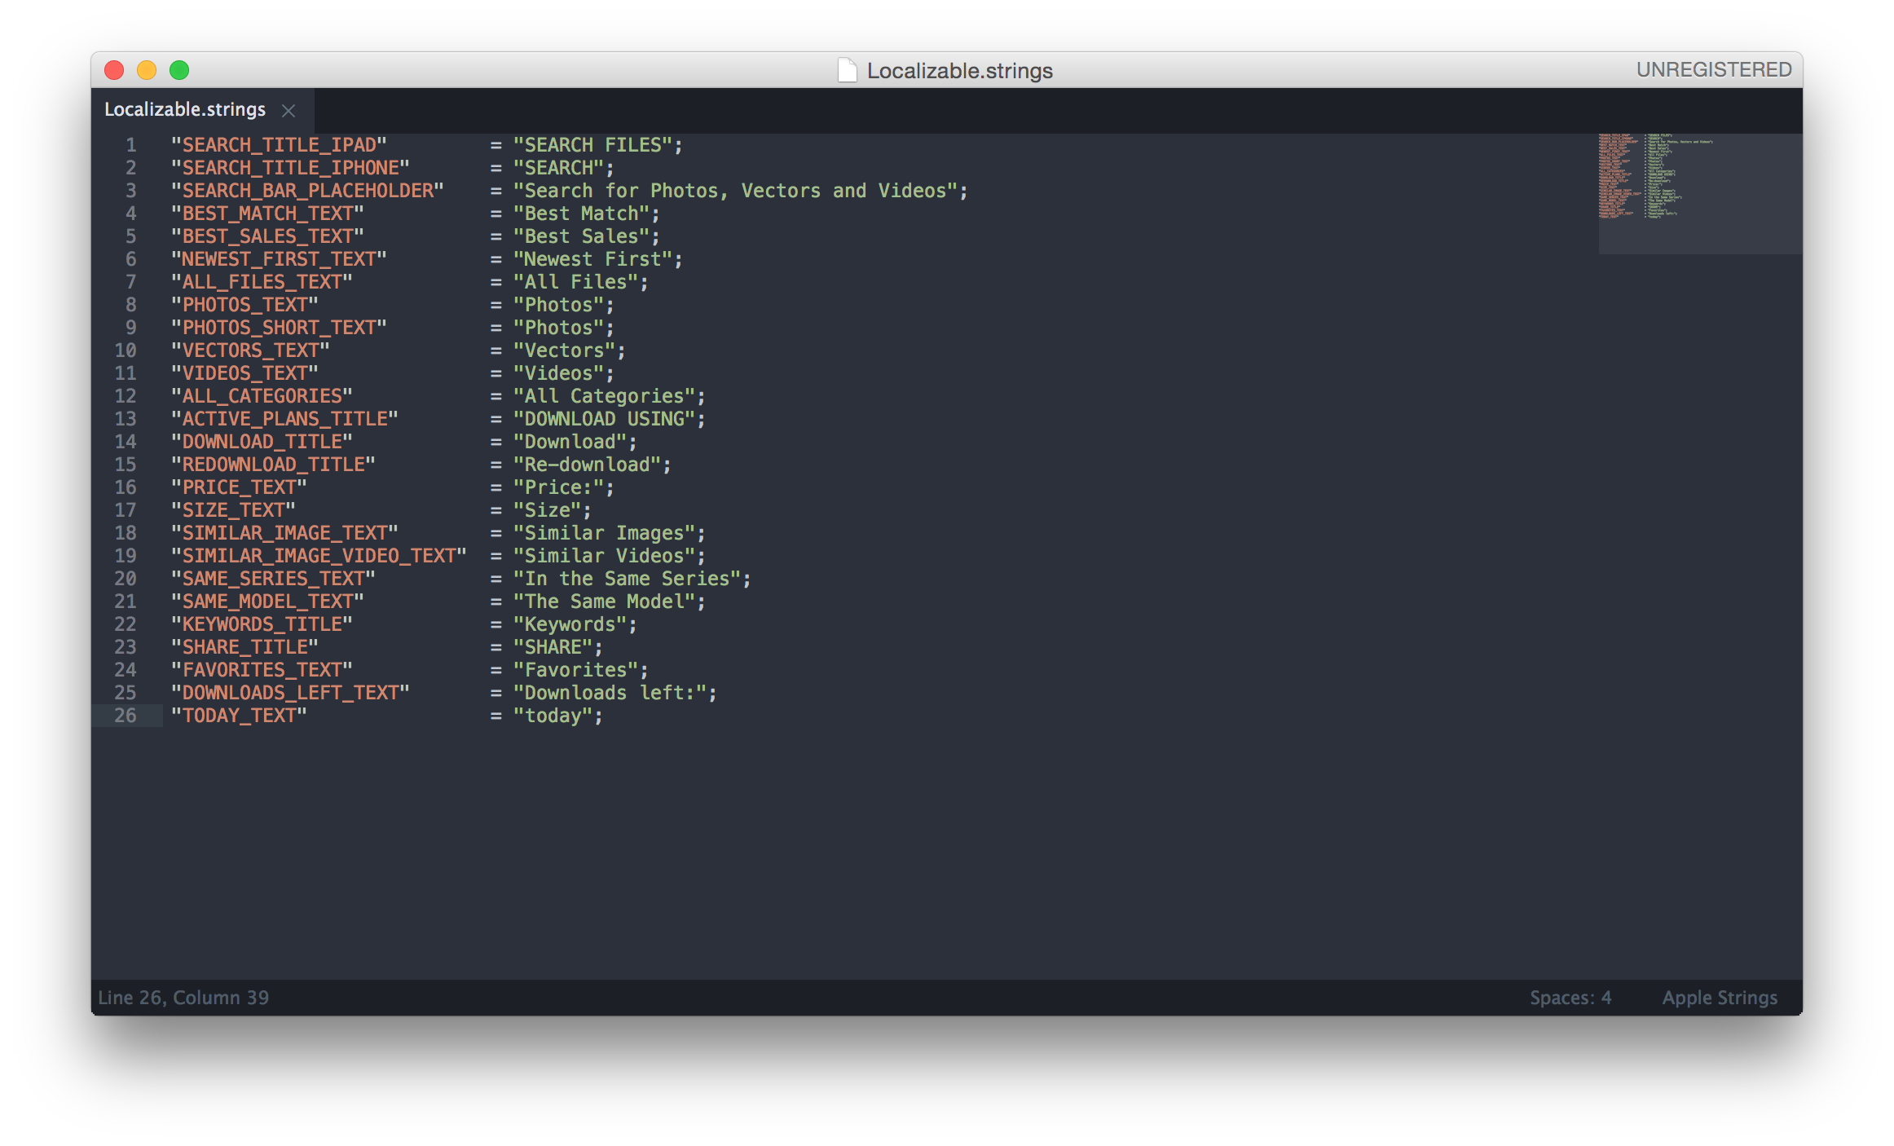Click the red close window button
Viewport: 1894px width, 1146px height.
click(114, 70)
